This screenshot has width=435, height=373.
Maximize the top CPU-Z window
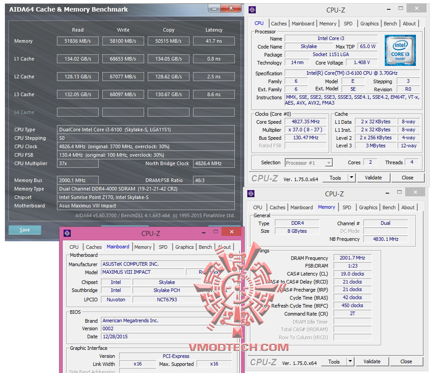[401, 8]
